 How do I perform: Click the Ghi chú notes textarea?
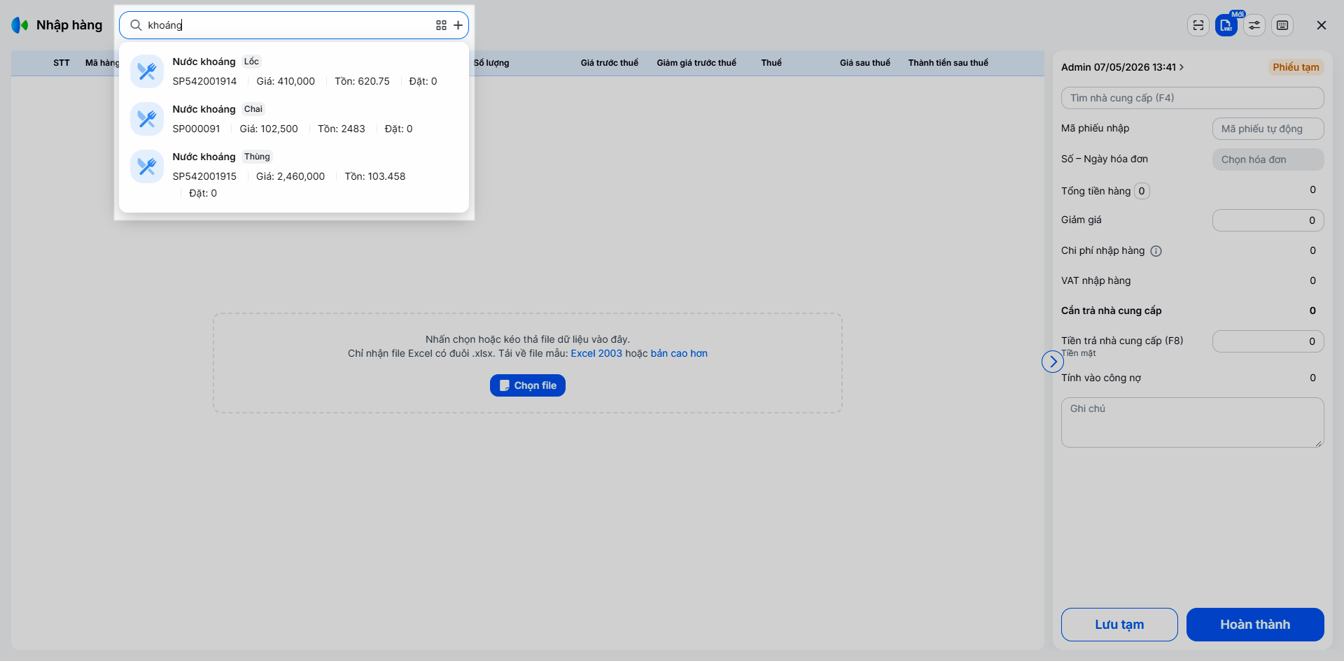[1192, 422]
